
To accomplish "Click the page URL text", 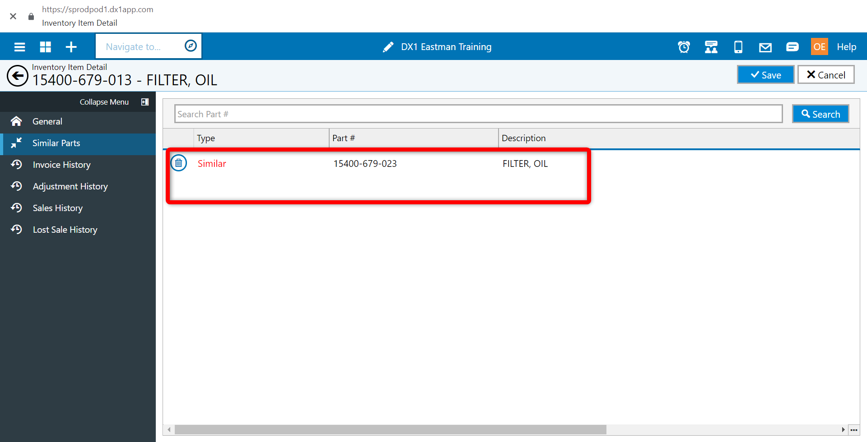I will (x=98, y=9).
